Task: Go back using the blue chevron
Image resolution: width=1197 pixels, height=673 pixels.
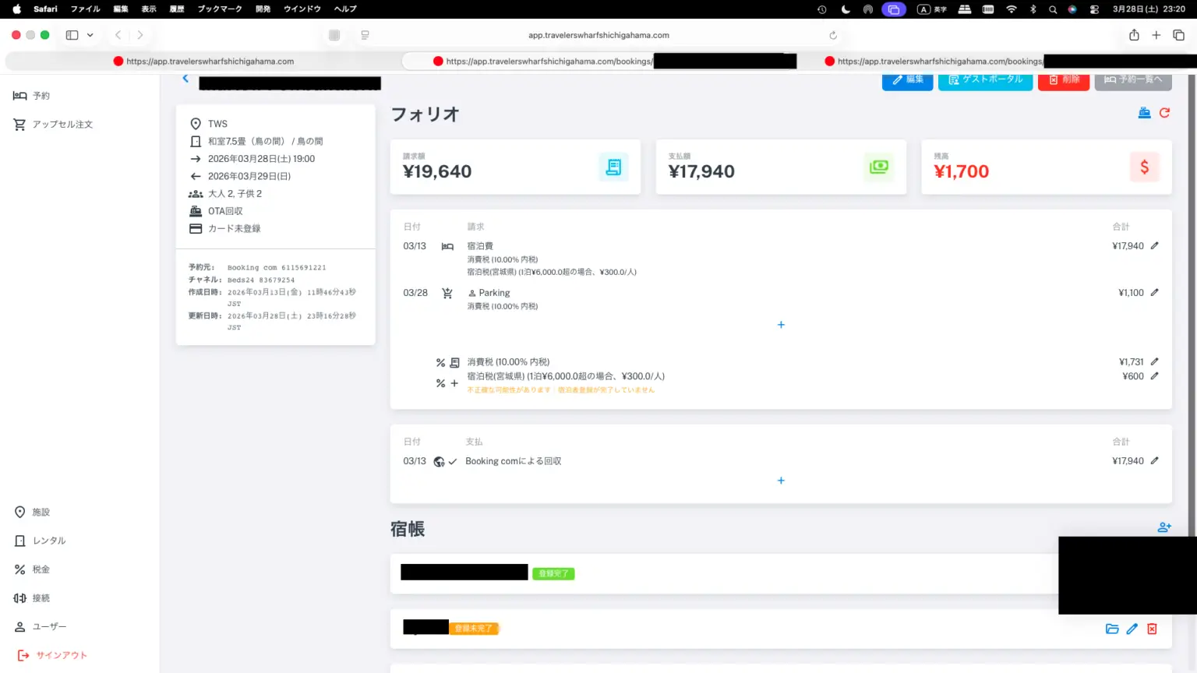Action: click(x=185, y=79)
